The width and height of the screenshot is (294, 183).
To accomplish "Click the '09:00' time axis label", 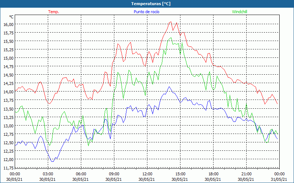I will [114, 174].
